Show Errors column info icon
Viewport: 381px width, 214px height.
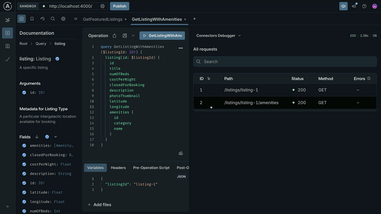pos(369,78)
